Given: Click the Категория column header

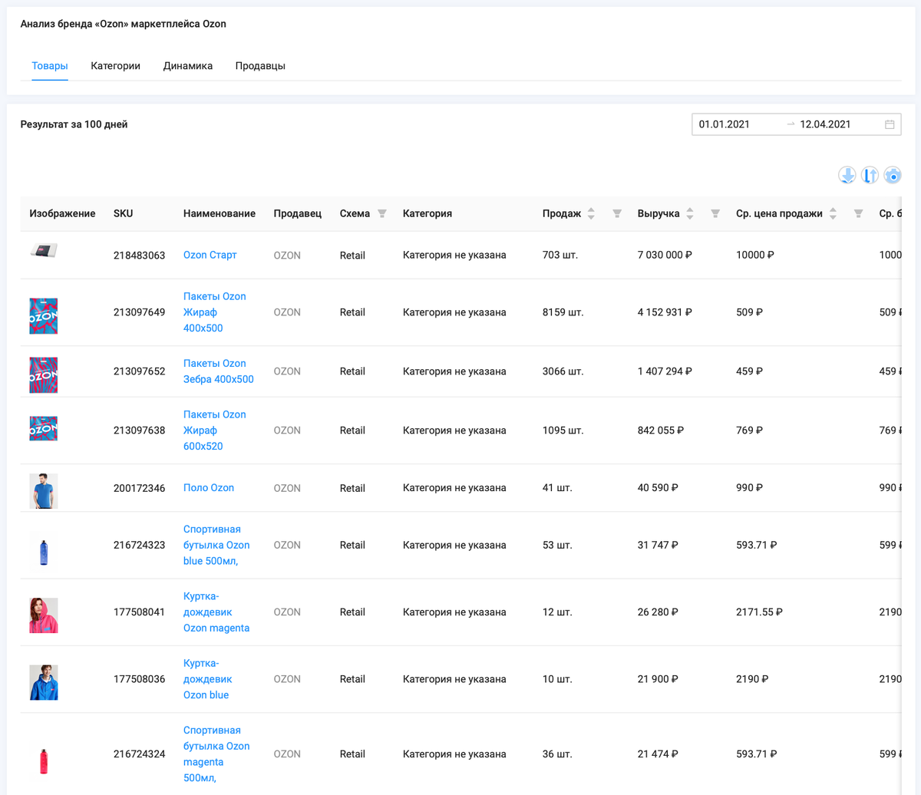Looking at the screenshot, I should [x=427, y=213].
